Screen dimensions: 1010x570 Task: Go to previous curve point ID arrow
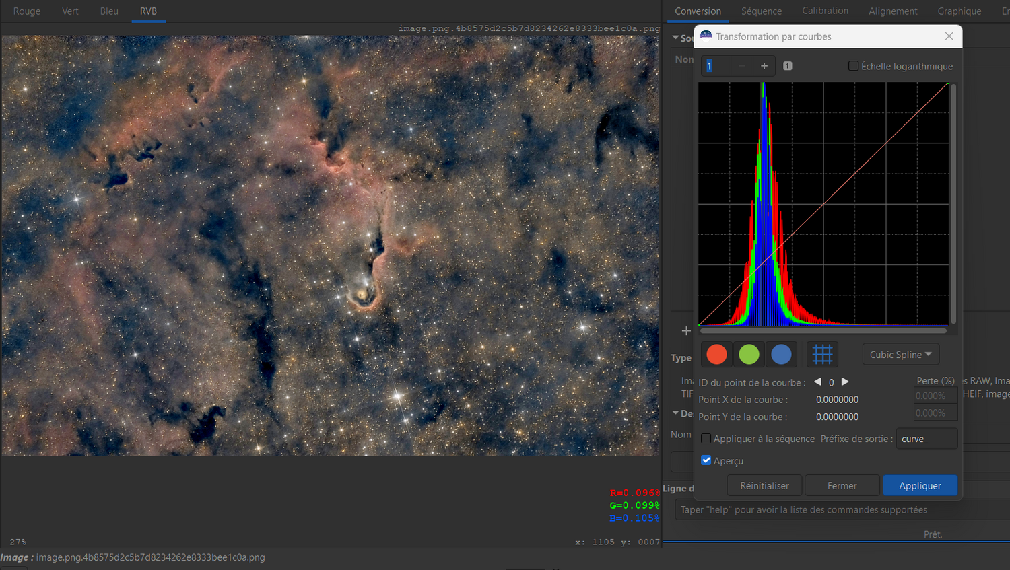(817, 382)
